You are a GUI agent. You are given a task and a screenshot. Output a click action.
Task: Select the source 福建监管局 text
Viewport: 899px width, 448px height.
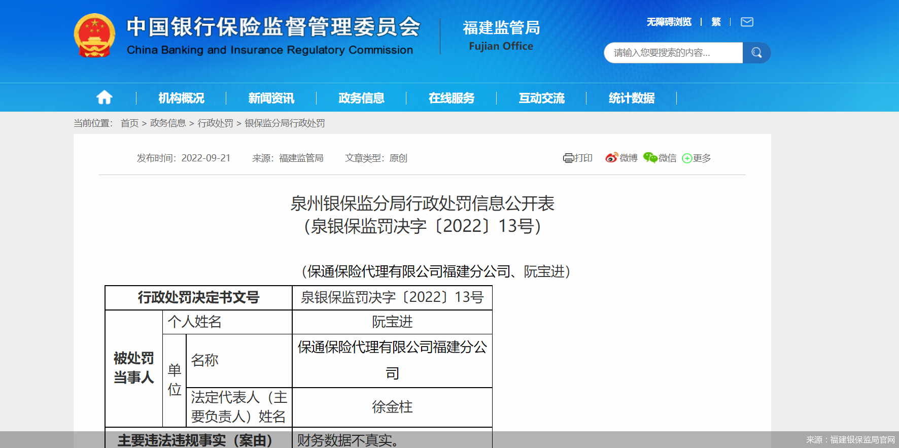point(301,158)
